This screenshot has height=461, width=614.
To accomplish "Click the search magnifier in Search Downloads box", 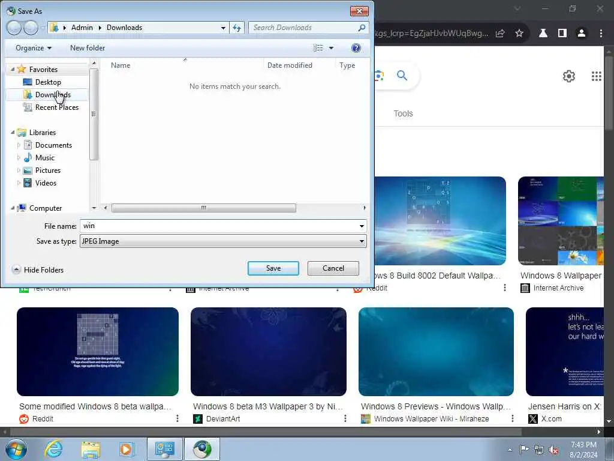I will click(x=362, y=28).
